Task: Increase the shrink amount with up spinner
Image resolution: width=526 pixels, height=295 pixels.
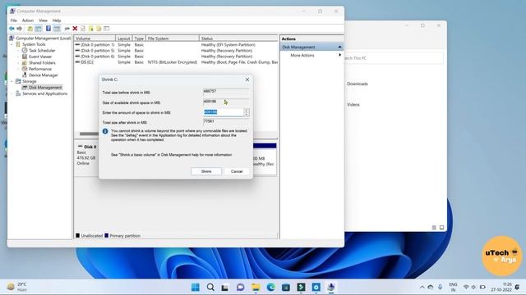Action: pyautogui.click(x=247, y=111)
